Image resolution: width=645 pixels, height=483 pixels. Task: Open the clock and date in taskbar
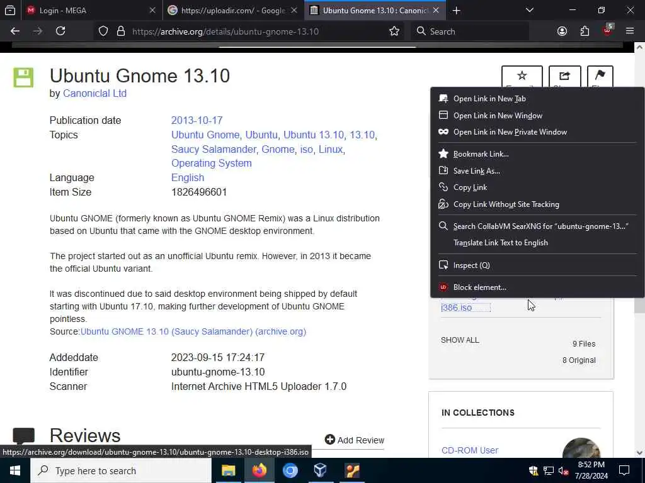click(x=591, y=470)
